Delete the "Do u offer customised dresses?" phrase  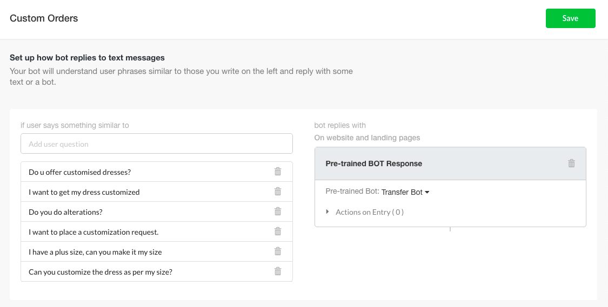tap(278, 172)
